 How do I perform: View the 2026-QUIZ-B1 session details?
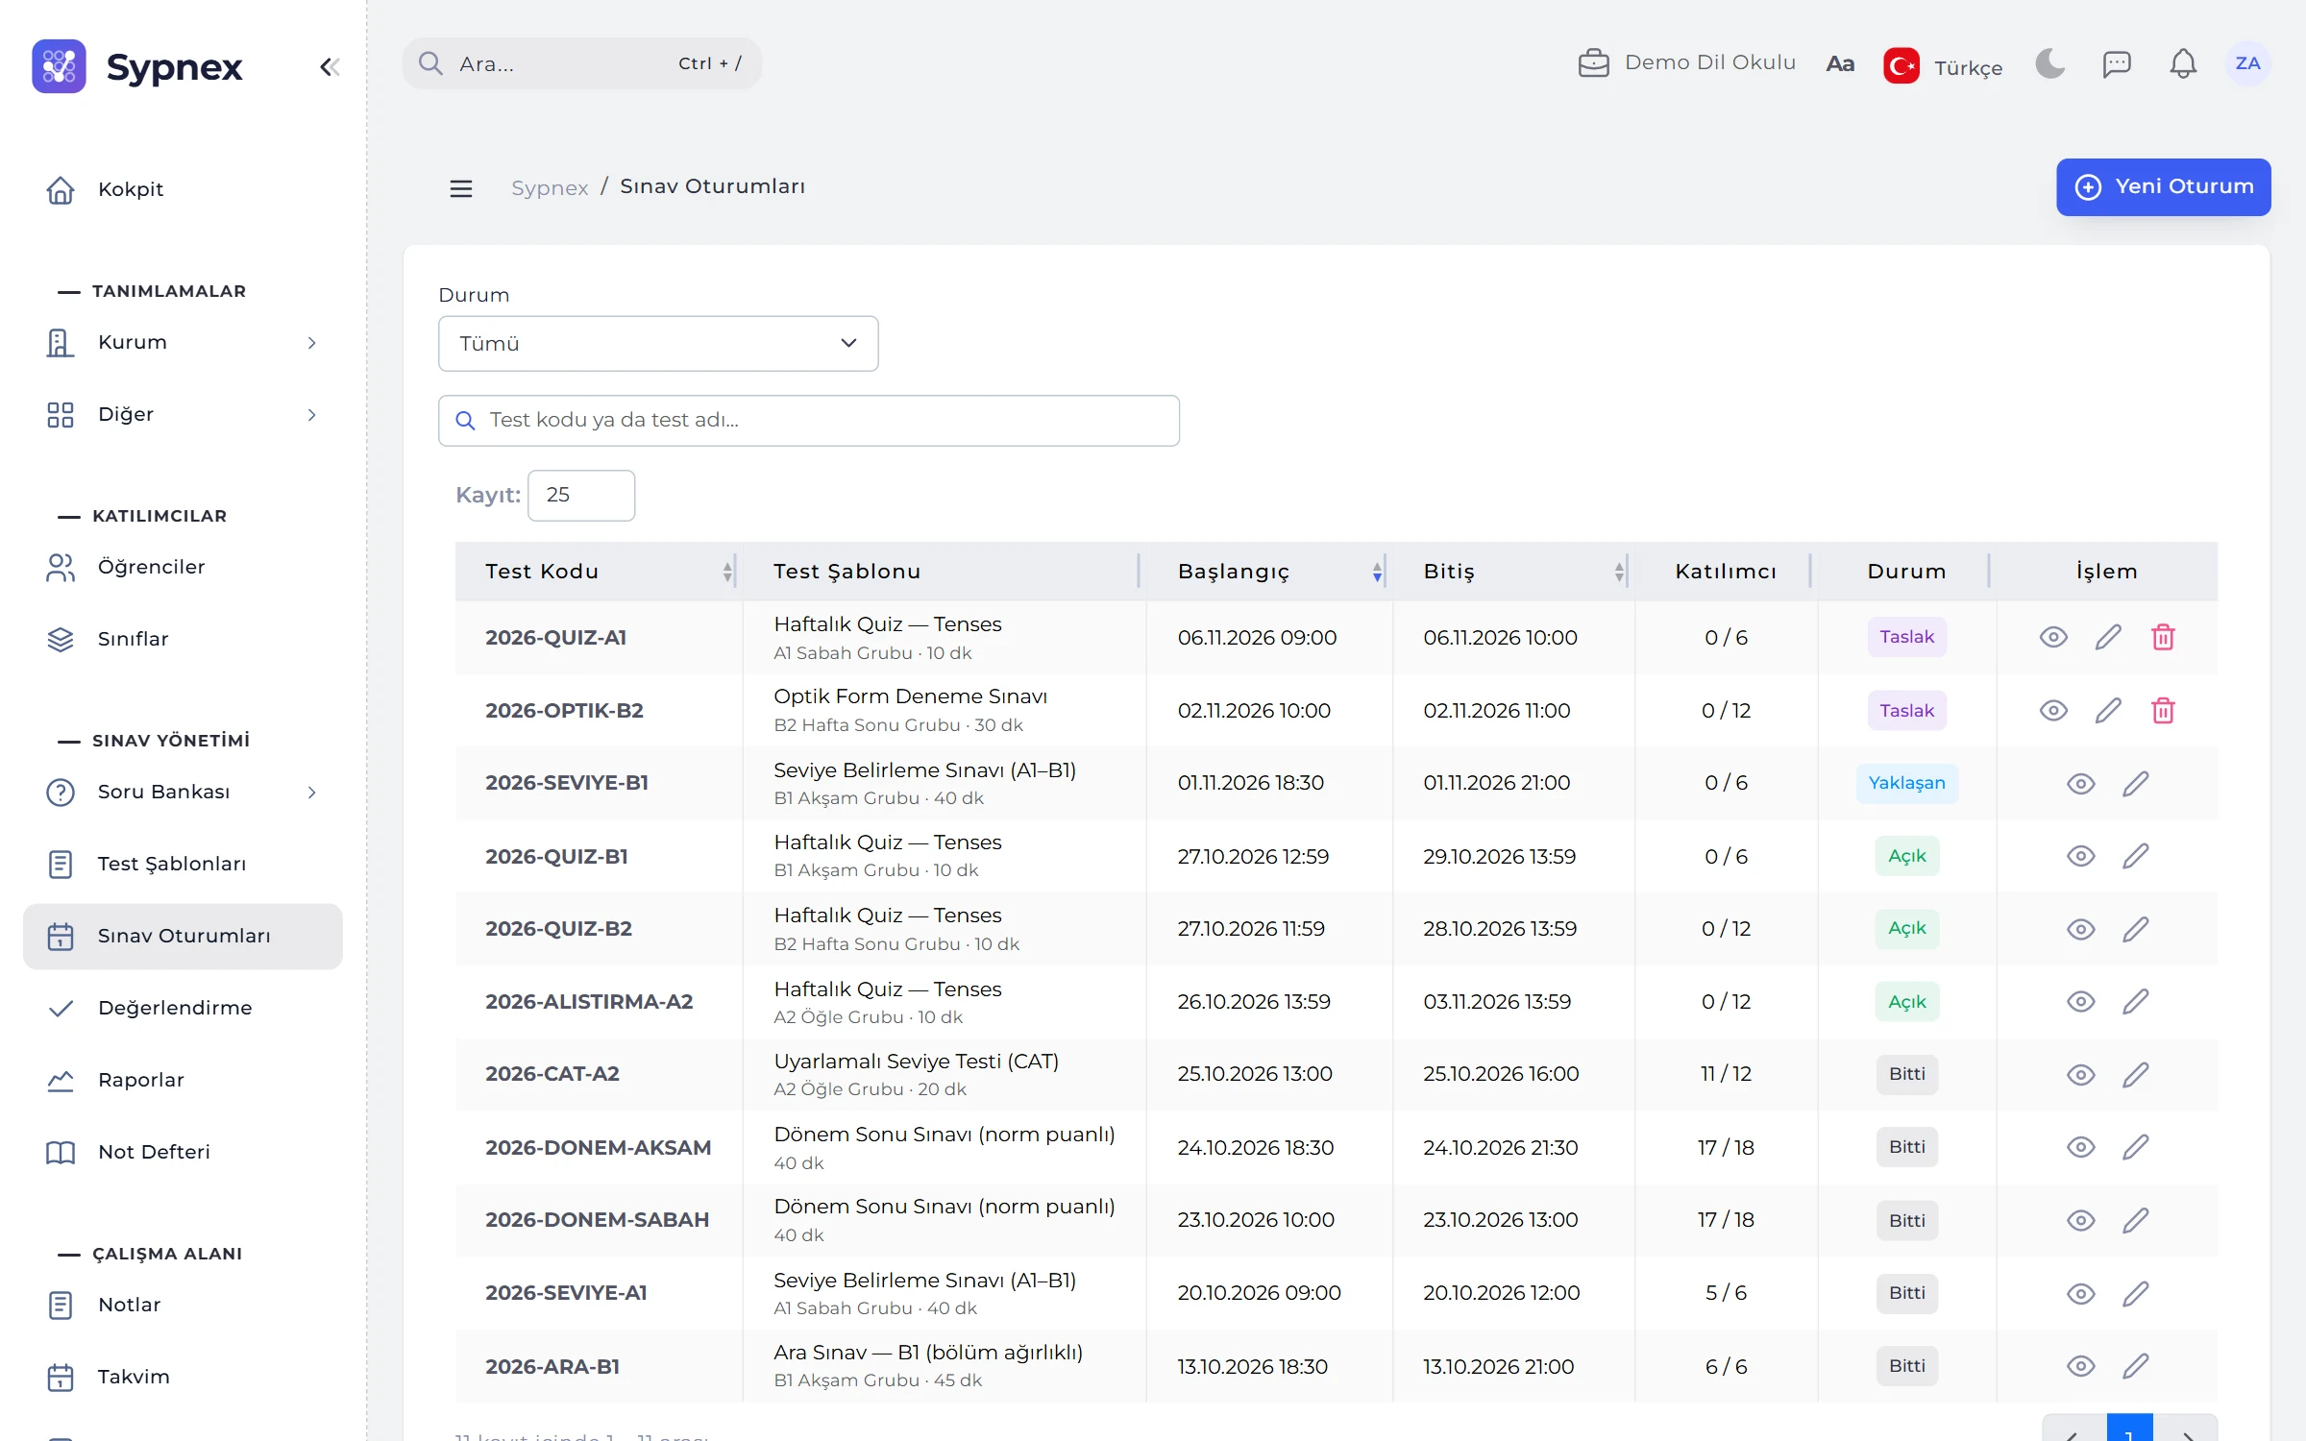2080,856
